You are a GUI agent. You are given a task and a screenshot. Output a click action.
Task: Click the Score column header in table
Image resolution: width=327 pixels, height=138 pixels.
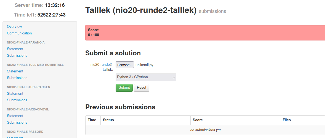(198, 120)
